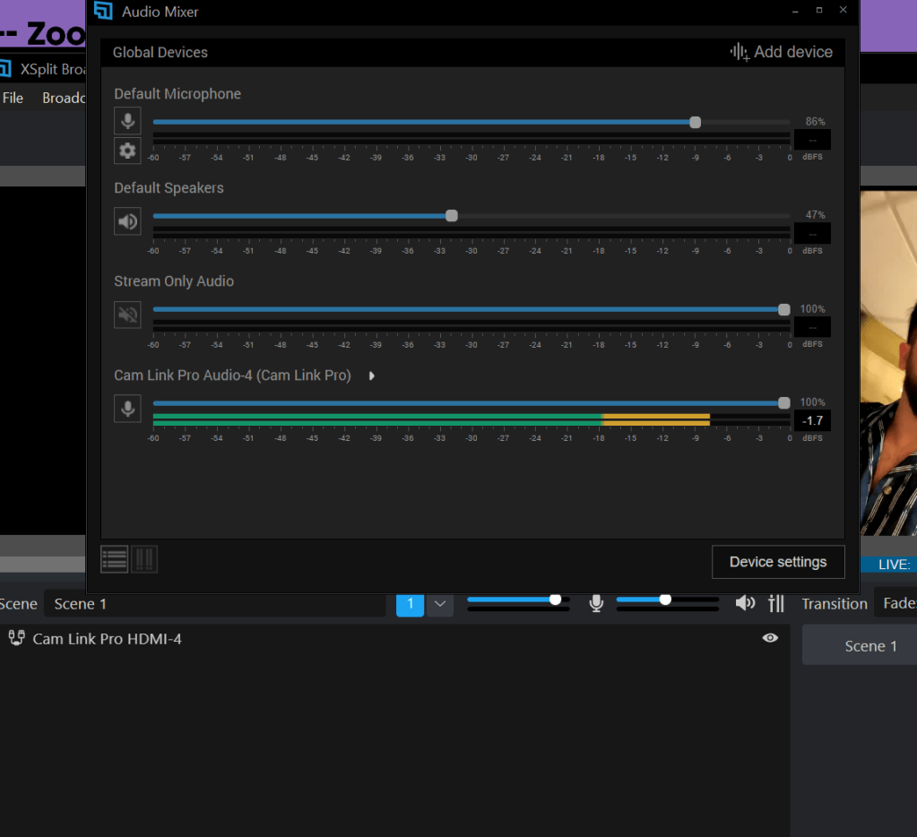The image size is (917, 837).
Task: Click the Audio Mixer app icon
Action: (x=103, y=11)
